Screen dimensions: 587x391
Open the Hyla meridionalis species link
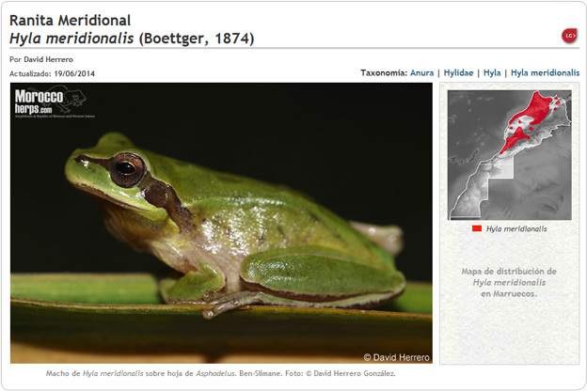tap(545, 73)
